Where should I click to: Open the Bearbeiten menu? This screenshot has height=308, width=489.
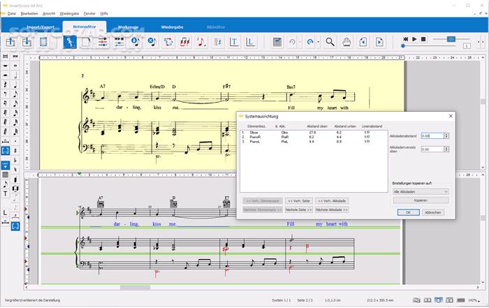(29, 14)
